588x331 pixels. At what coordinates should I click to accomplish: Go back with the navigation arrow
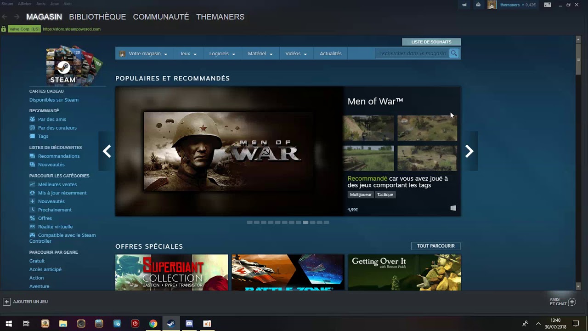click(x=5, y=17)
